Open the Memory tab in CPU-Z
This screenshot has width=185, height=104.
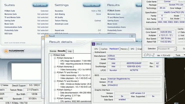(124, 49)
